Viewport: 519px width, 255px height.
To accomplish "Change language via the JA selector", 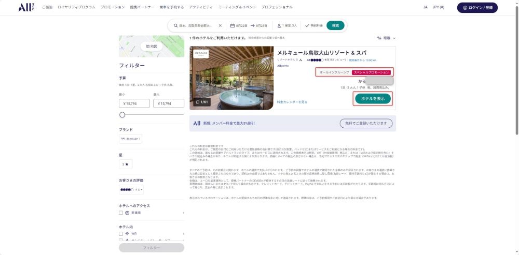I will click(426, 7).
